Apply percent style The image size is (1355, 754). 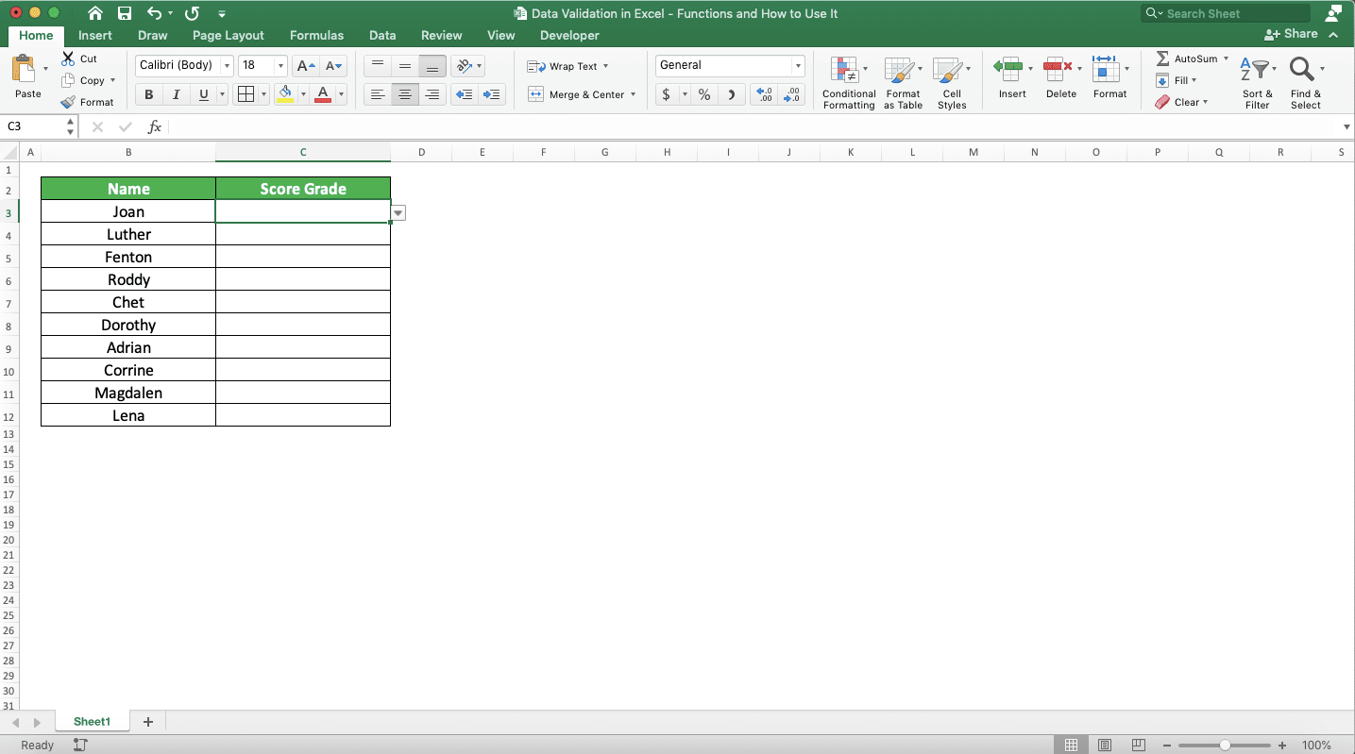click(704, 94)
